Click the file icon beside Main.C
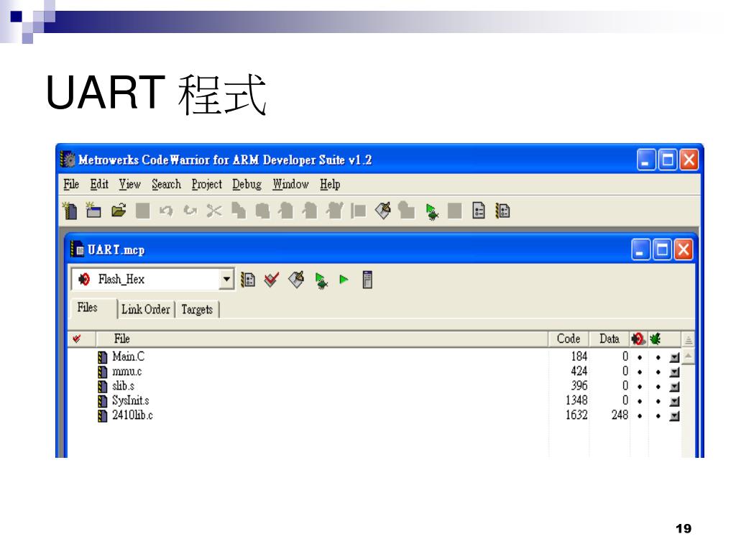The height and width of the screenshot is (552, 736). click(102, 357)
